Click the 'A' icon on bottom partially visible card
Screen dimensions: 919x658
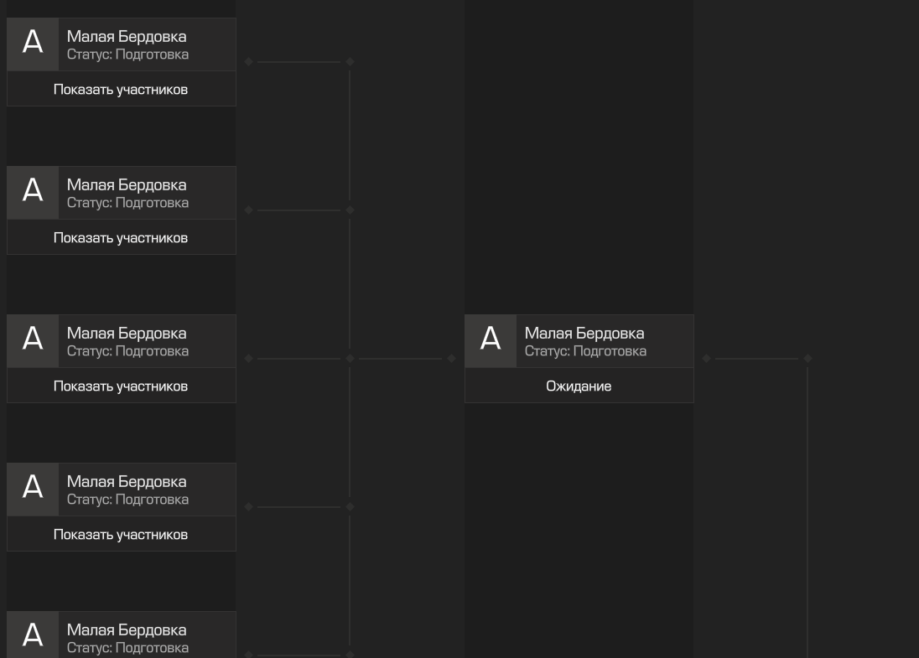33,635
